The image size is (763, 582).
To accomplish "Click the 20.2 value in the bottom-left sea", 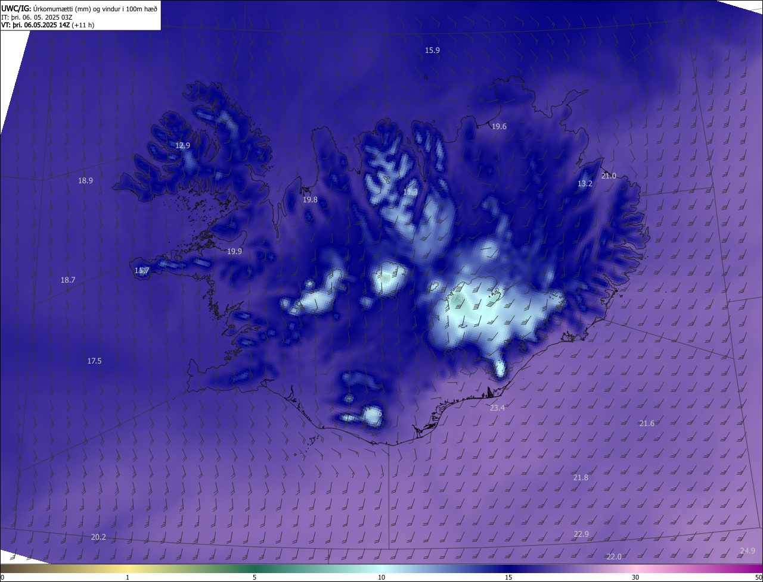I will (98, 537).
